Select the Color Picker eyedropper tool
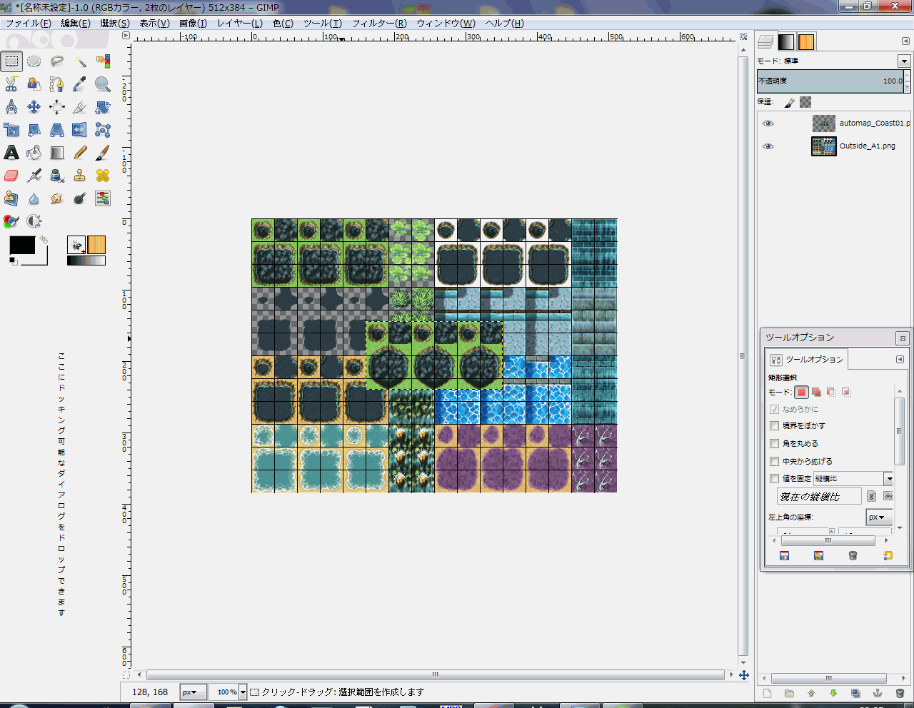914x708 pixels. tap(80, 85)
